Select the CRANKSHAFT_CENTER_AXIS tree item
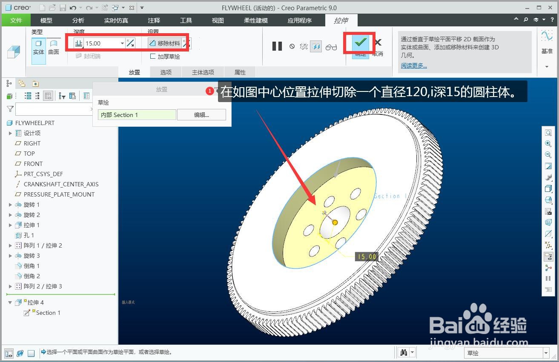The height and width of the screenshot is (362, 559). click(x=61, y=184)
